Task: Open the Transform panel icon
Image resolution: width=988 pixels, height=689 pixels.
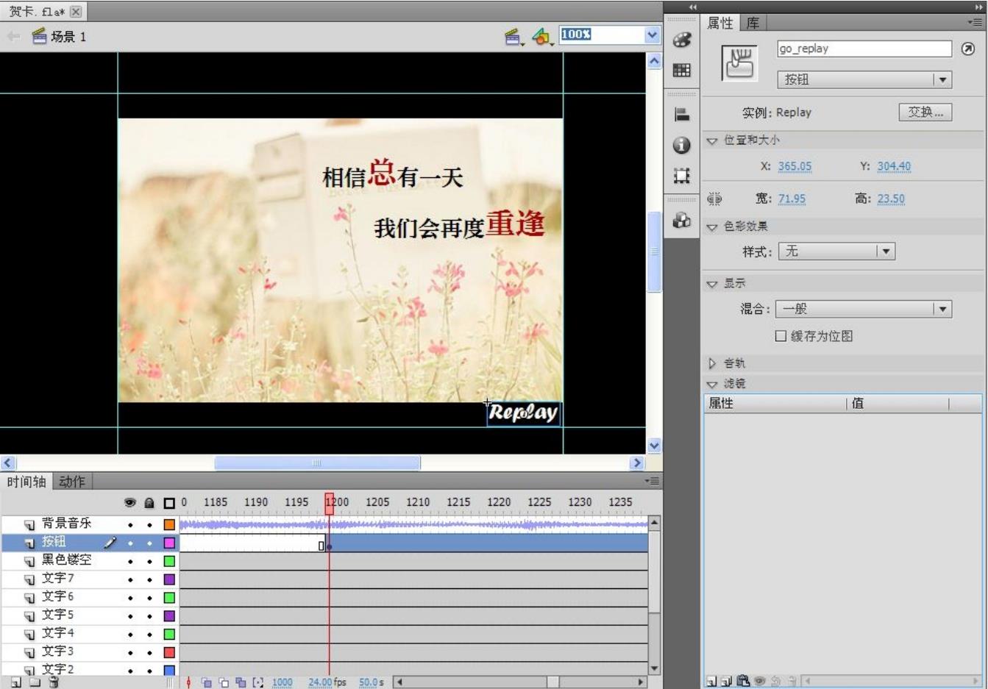Action: [x=682, y=176]
